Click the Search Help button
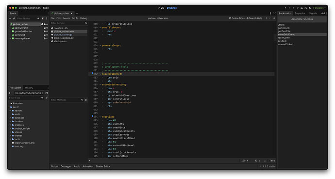This screenshot has height=179, width=335. [x=254, y=18]
